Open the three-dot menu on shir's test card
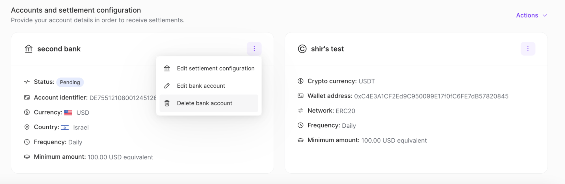The image size is (565, 184). click(x=528, y=48)
